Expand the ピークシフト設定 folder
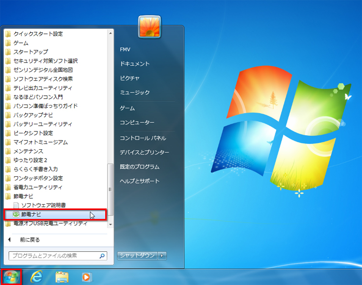Viewport: 362px width, 285px height. pyautogui.click(x=29, y=133)
